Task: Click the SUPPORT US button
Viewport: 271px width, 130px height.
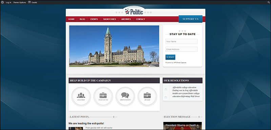Action: tap(190, 19)
